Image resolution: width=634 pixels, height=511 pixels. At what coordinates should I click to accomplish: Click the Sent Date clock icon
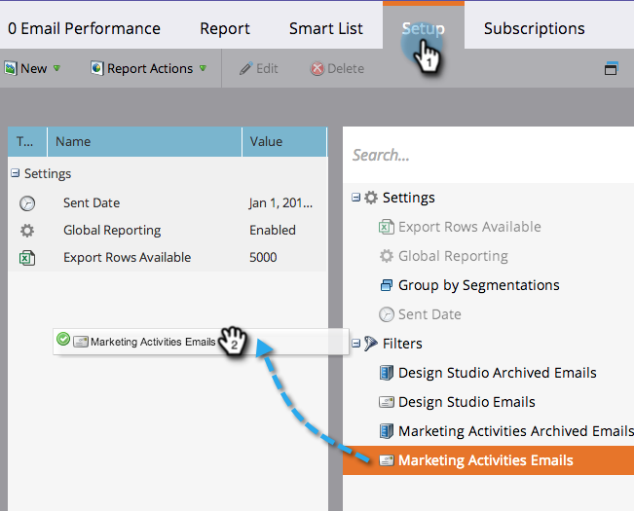27,203
